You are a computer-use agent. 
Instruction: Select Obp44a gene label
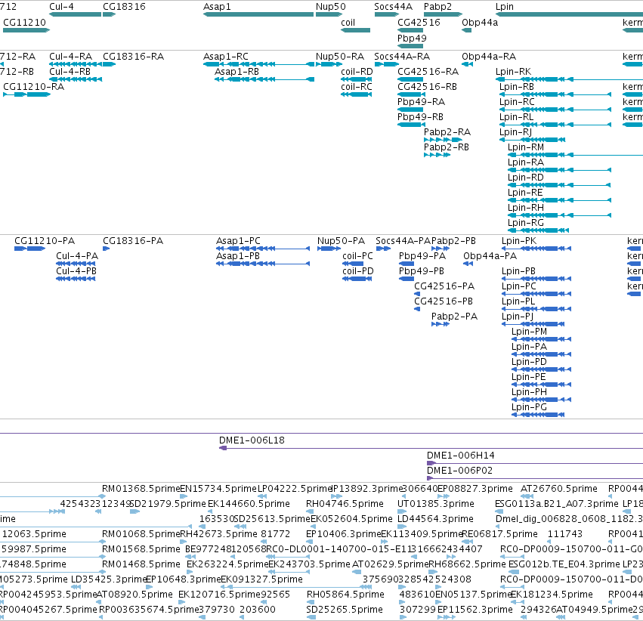point(480,22)
